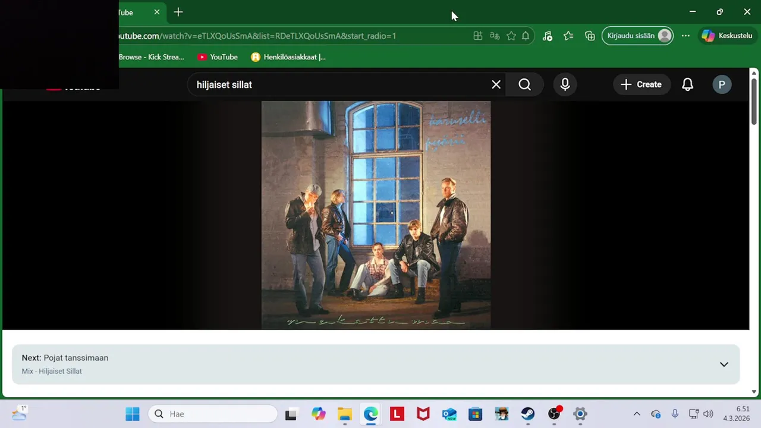This screenshot has width=761, height=428.
Task: Open the YouTube bookmark in favorites bar
Action: [218, 57]
